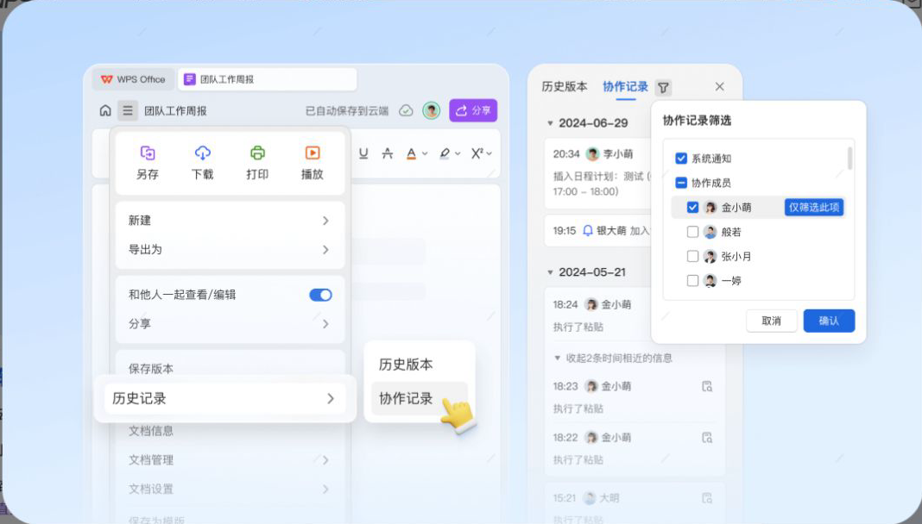Viewport: 922px width, 524px height.
Task: Expand the 文档管理 submenu
Action: coord(230,460)
